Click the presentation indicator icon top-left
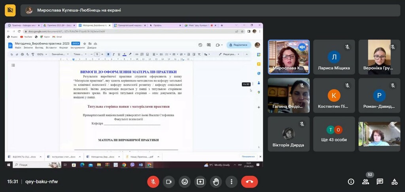405x192 pixels. 10,10
